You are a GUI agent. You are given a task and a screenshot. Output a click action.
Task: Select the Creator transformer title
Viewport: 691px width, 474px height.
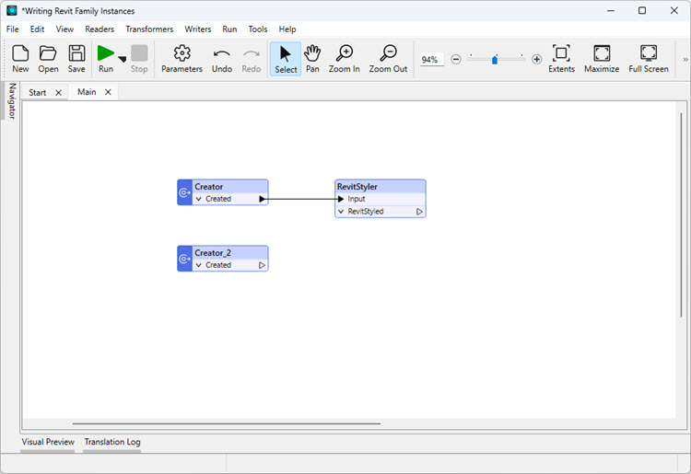209,187
